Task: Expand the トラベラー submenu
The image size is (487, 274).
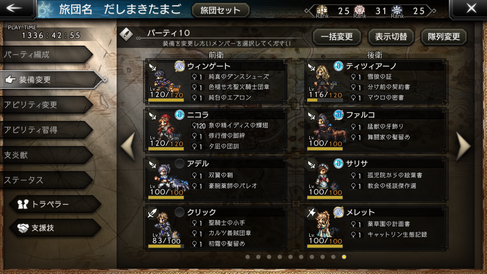Action: [x=55, y=204]
